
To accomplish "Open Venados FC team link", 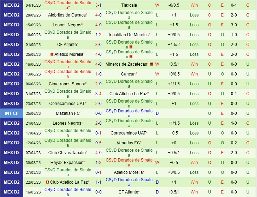I will coord(128,143).
